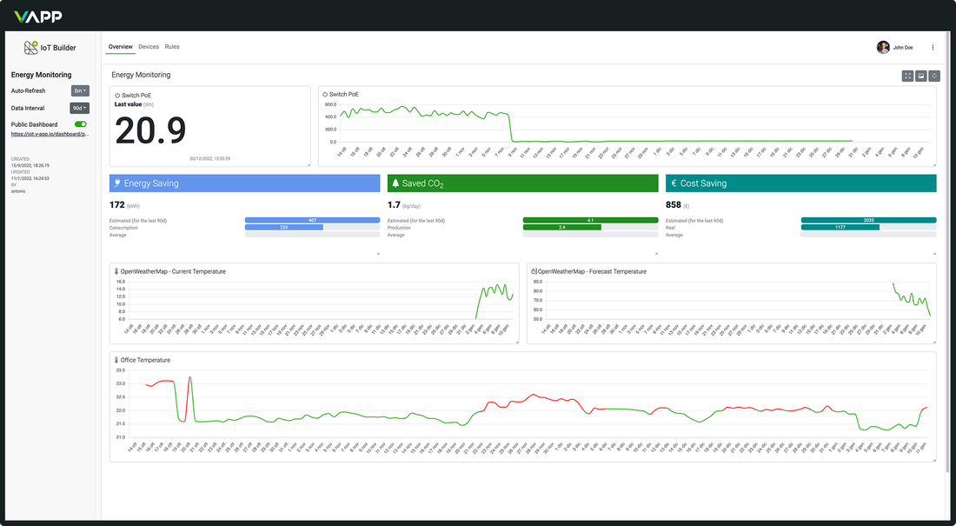Click the euro icon on Cost Saving header
The height and width of the screenshot is (526, 956).
click(674, 183)
